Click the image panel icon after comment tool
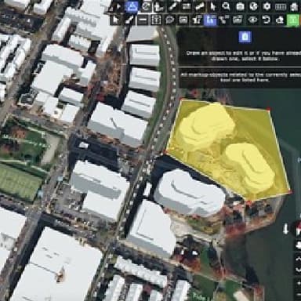The width and height of the screenshot is (301, 301). point(183,20)
